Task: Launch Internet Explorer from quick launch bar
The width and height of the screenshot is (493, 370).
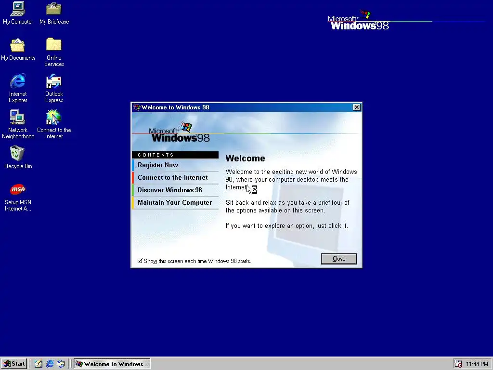Action: [50, 364]
